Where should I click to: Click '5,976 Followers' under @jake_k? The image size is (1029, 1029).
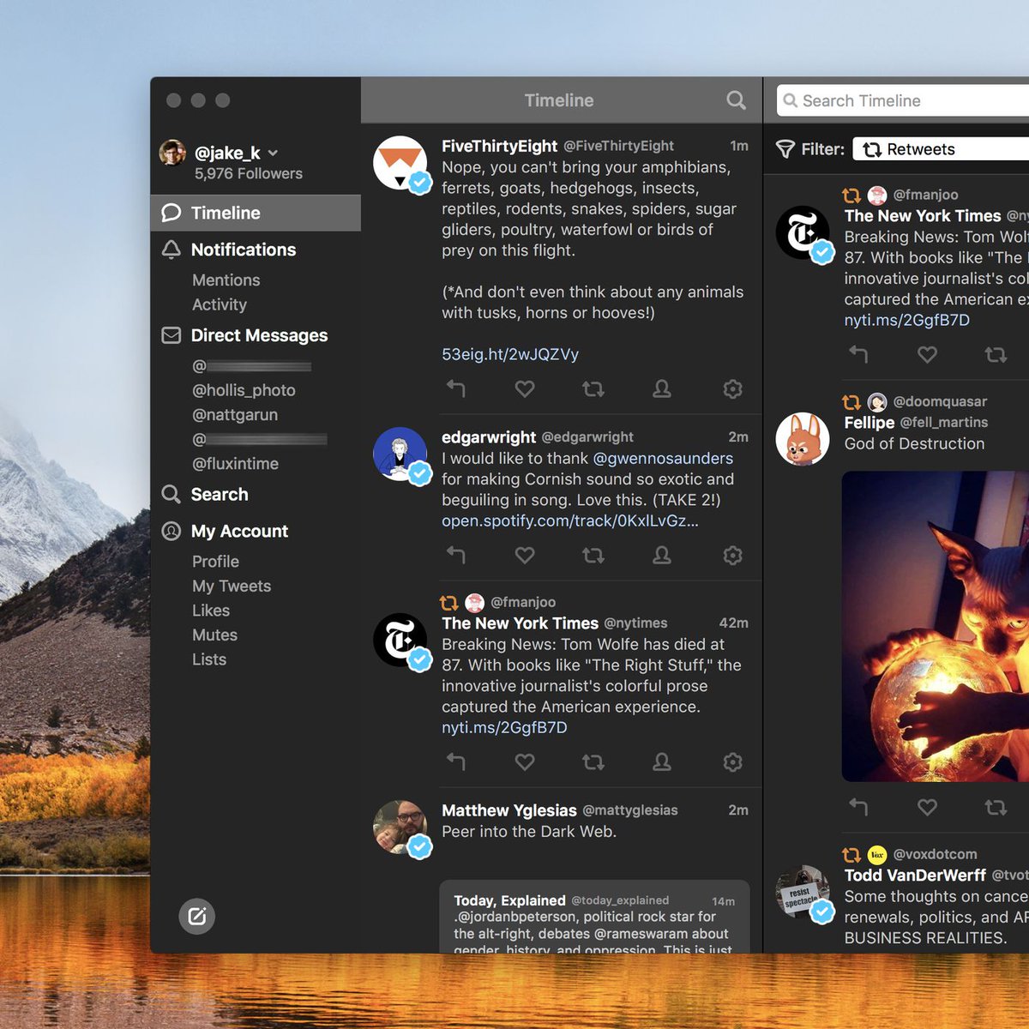248,173
